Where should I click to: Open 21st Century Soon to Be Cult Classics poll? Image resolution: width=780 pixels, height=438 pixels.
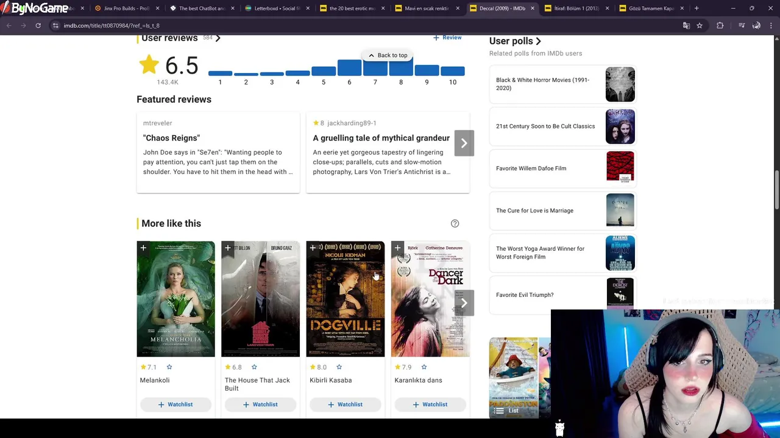[x=562, y=127]
